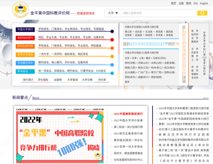Focus the search input field
Screen dimensions: 213x164
point(159,13)
